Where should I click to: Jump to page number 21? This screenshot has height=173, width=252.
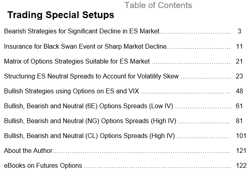click(239, 62)
